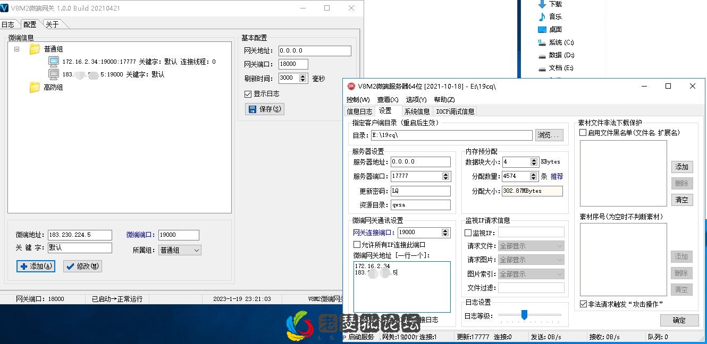Viewport: 707px width, 344px height.
Task: Click the 文件过滤 input field
Action: [531, 288]
